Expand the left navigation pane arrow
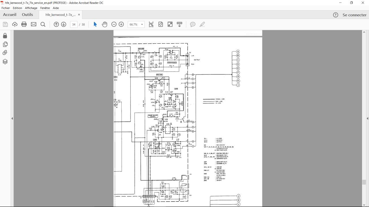The width and height of the screenshot is (369, 207). (12, 118)
